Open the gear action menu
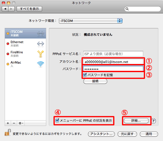Screen dimensions: 163x141 click(x=21, y=123)
